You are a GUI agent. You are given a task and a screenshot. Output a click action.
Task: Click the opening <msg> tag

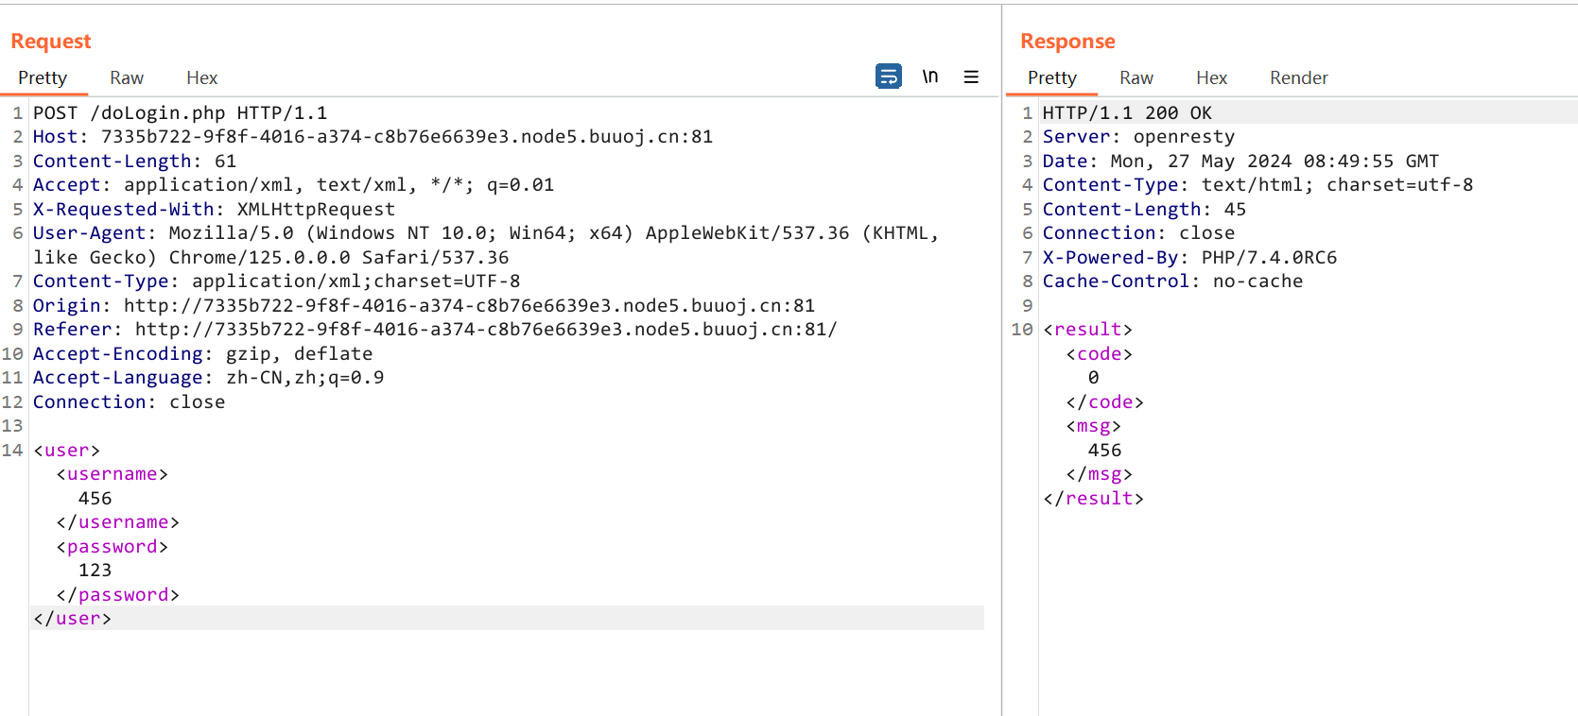(x=1093, y=425)
